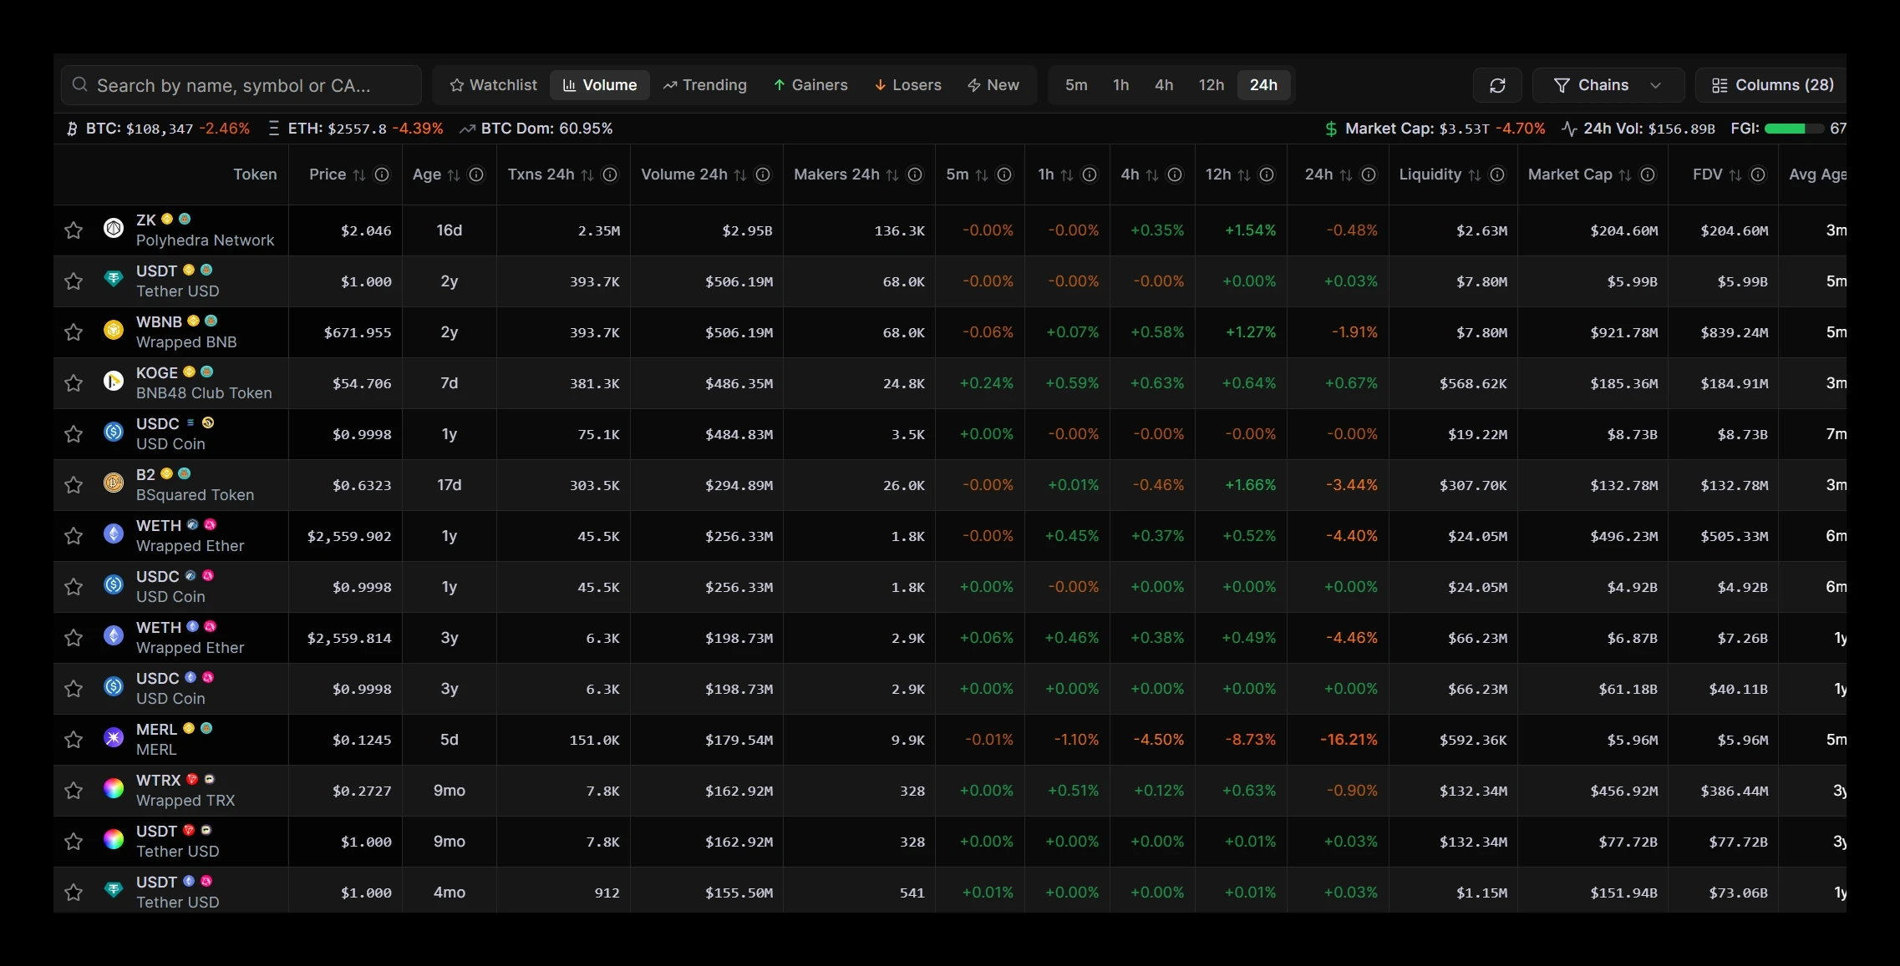
Task: Sort by Volume 24h column arrows
Action: click(x=740, y=174)
